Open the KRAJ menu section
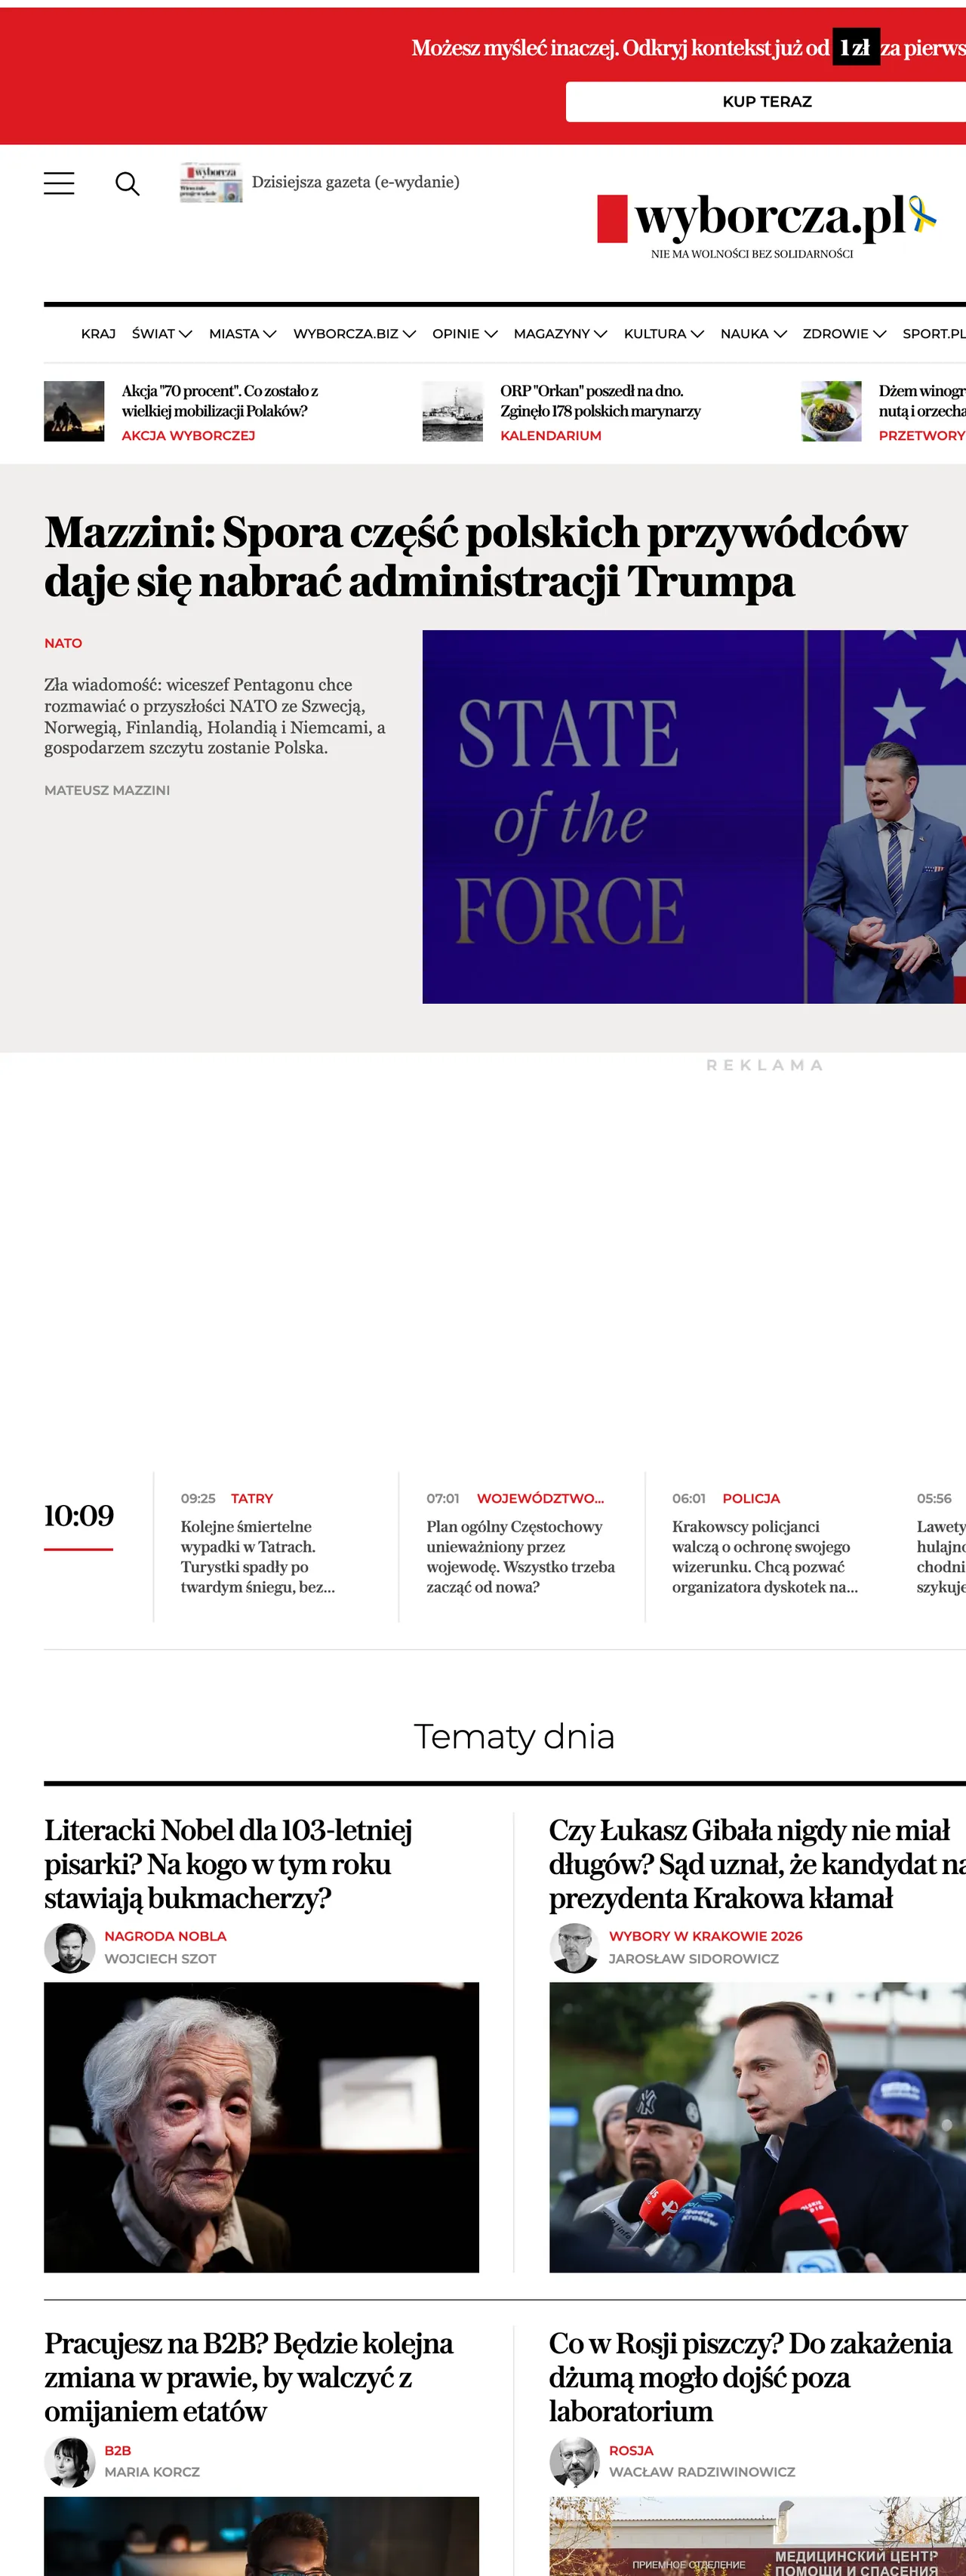Screen dimensions: 966x2576 point(98,334)
